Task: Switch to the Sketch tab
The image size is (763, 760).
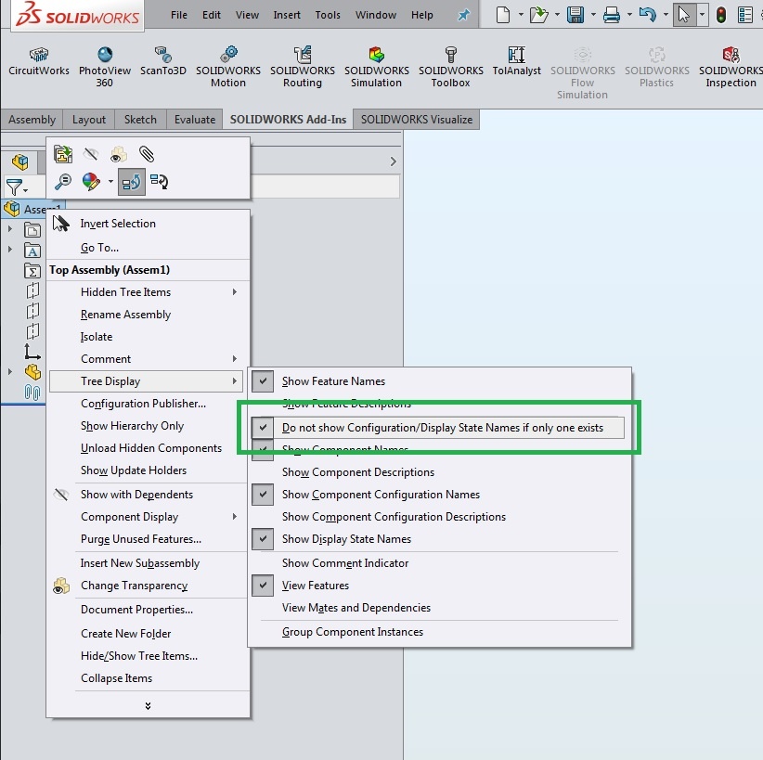Action: (140, 120)
